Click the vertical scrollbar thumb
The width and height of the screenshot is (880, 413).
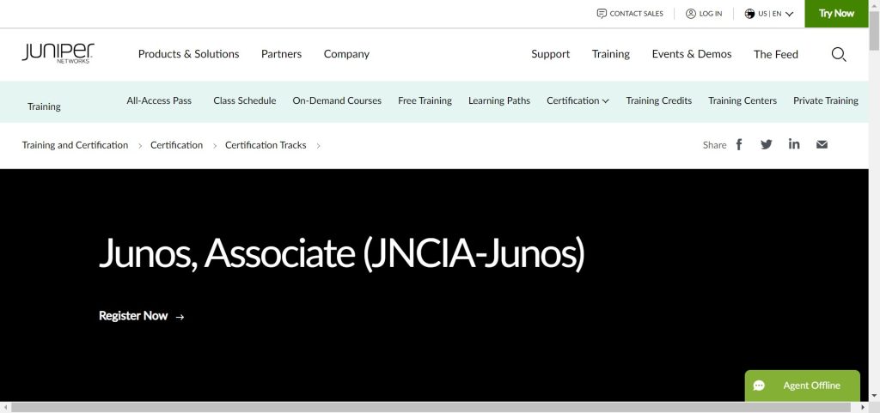pyautogui.click(x=874, y=31)
